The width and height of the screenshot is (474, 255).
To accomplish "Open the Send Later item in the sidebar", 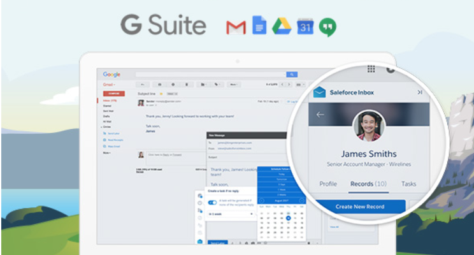I will click(x=111, y=133).
